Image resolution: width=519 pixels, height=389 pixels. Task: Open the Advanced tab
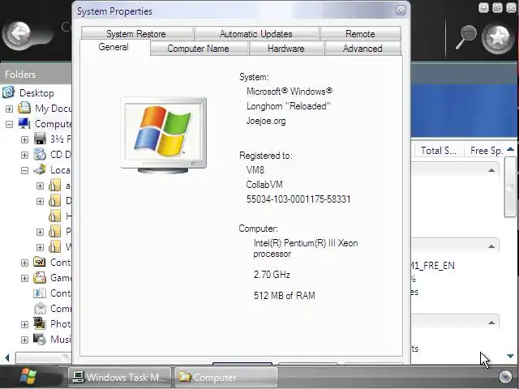pos(362,49)
